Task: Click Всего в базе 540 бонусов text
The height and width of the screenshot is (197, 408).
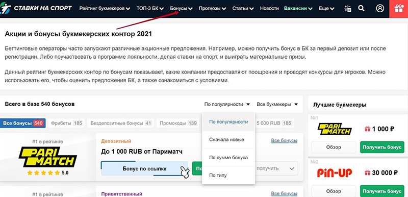Action: [x=40, y=104]
